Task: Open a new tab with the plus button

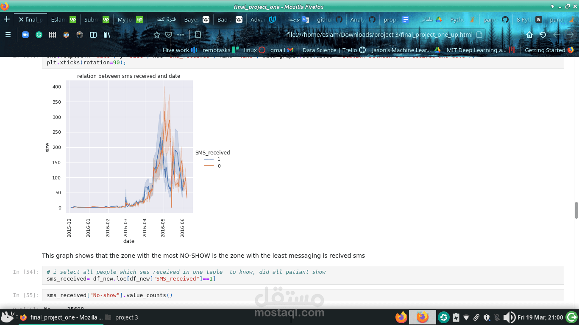Action: tap(7, 19)
